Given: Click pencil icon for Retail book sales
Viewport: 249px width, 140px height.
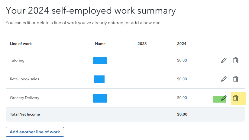Looking at the screenshot, I should (x=224, y=79).
